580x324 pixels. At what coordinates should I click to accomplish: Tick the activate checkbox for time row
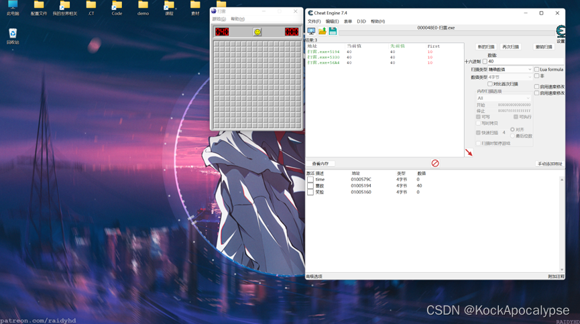click(310, 179)
